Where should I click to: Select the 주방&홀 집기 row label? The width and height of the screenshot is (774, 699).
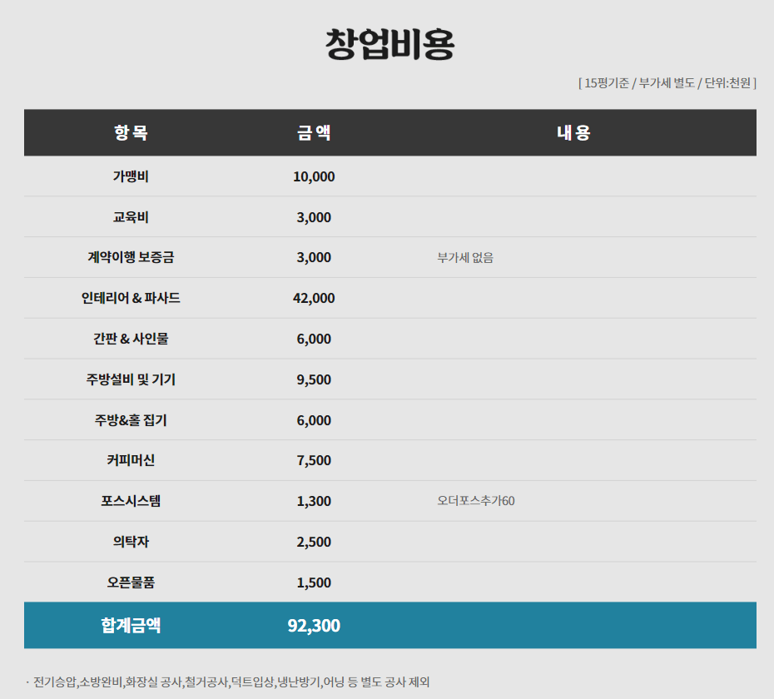[x=131, y=420]
